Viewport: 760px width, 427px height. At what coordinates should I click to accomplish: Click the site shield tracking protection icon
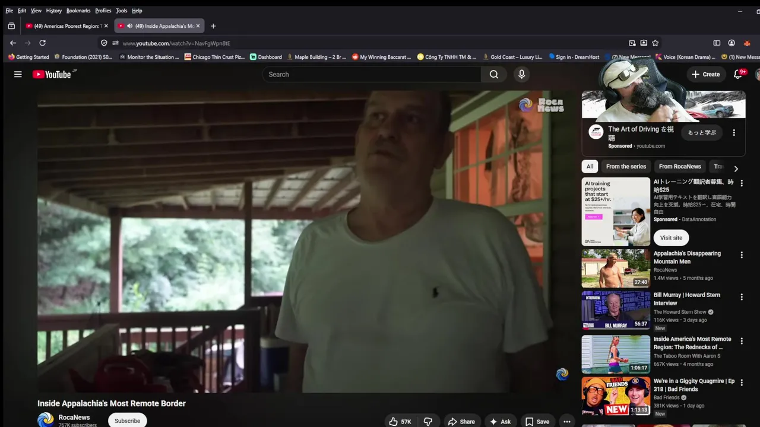pos(104,43)
